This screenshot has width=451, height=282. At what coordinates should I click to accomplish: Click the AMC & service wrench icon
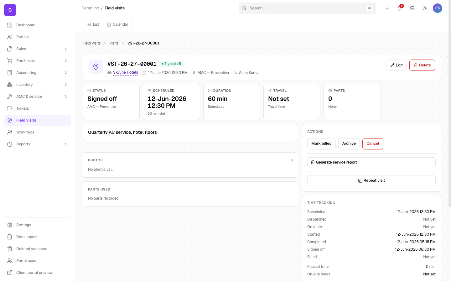click(x=10, y=97)
